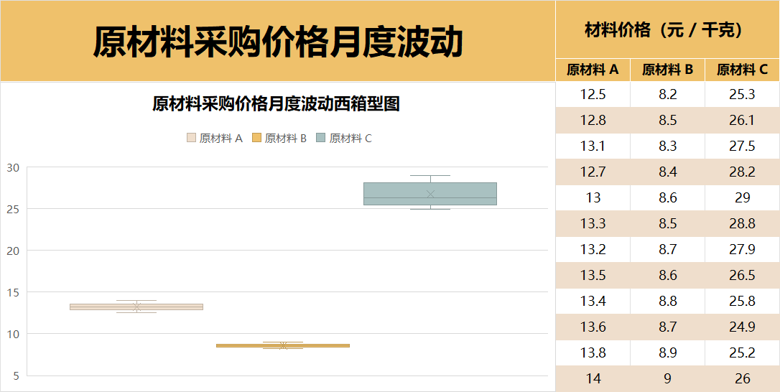Select table cell 28.8

[x=742, y=224]
